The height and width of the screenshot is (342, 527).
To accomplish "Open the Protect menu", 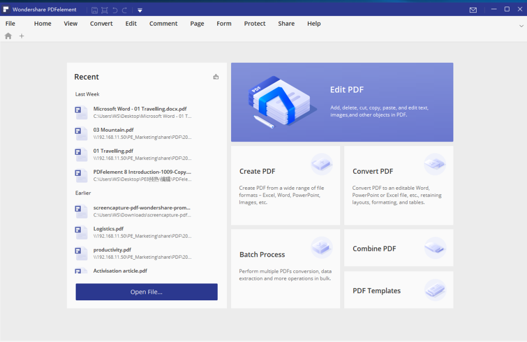I will pyautogui.click(x=255, y=24).
